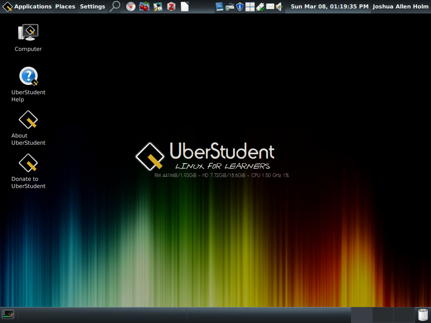Screen dimensions: 431x323
Task: Open the blank document application
Action: pyautogui.click(x=184, y=6)
